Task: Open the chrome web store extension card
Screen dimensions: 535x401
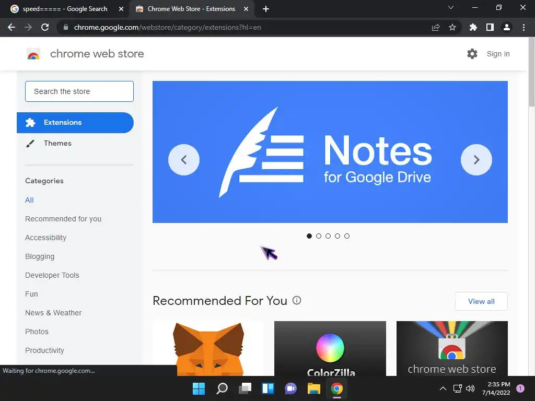Action: (x=452, y=348)
